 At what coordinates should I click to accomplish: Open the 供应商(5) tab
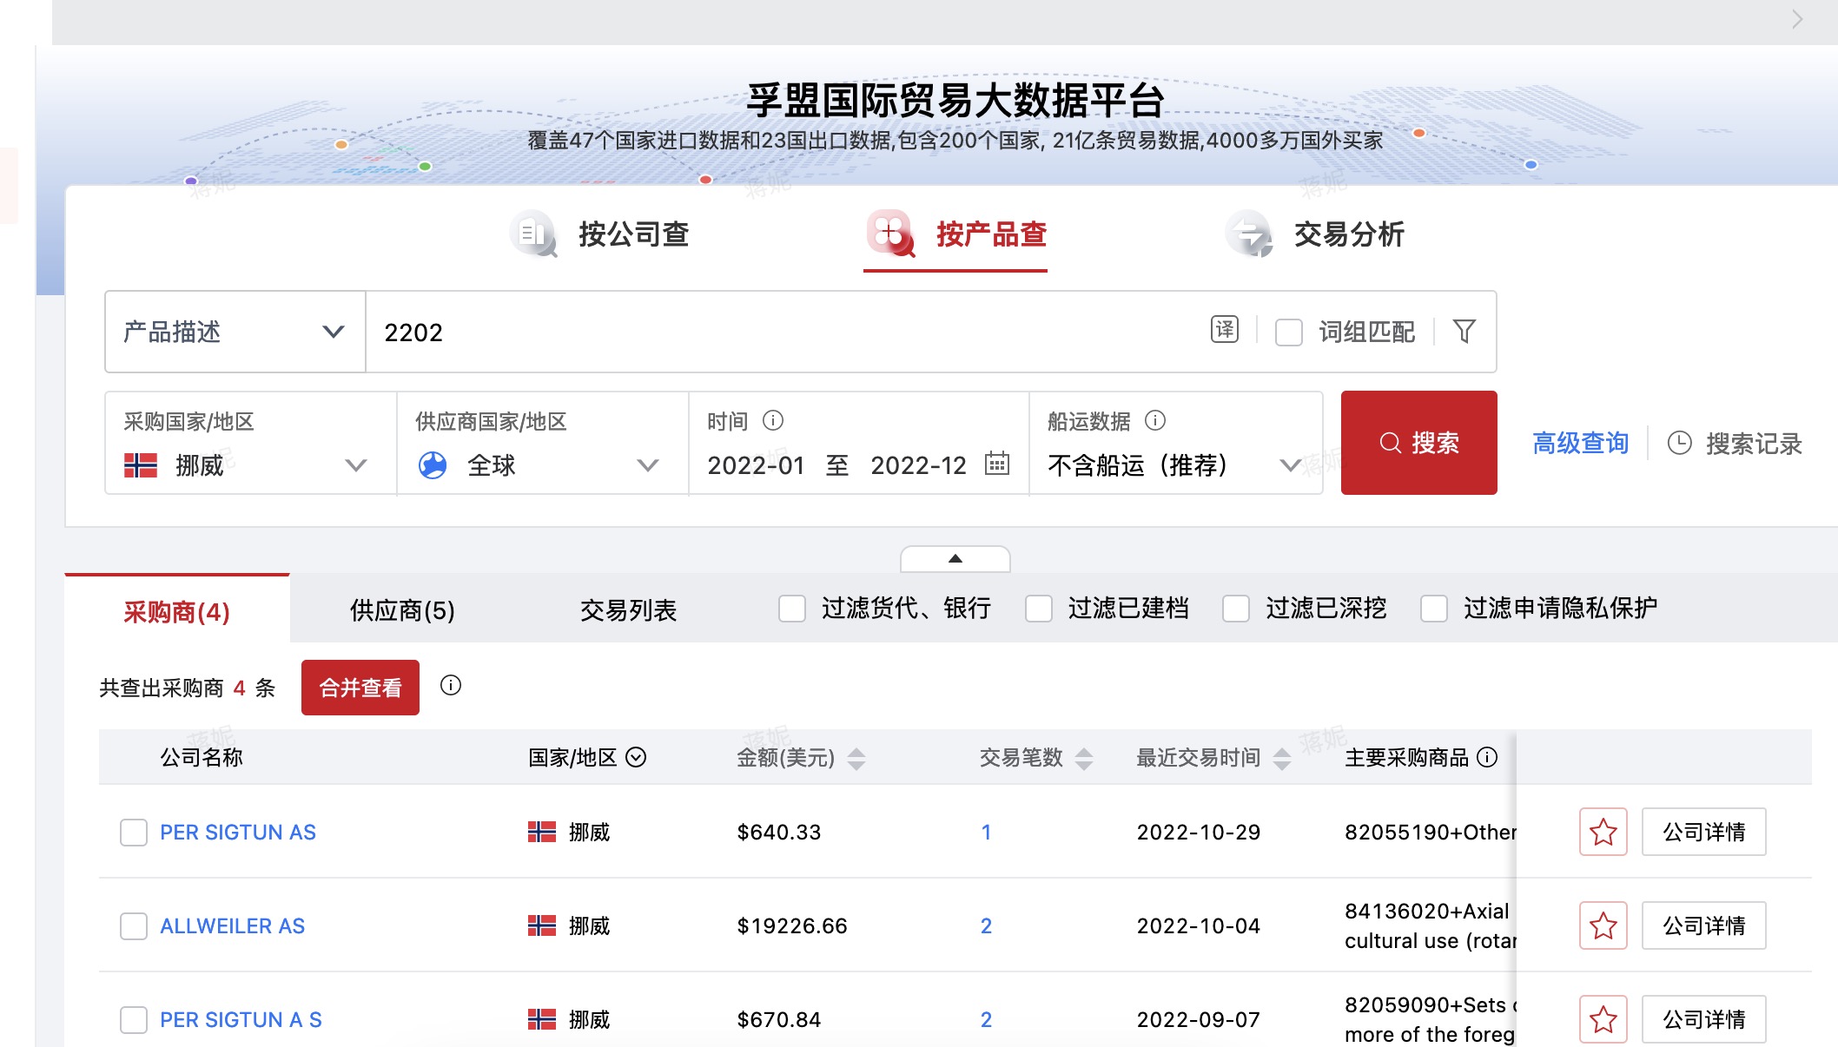click(400, 609)
